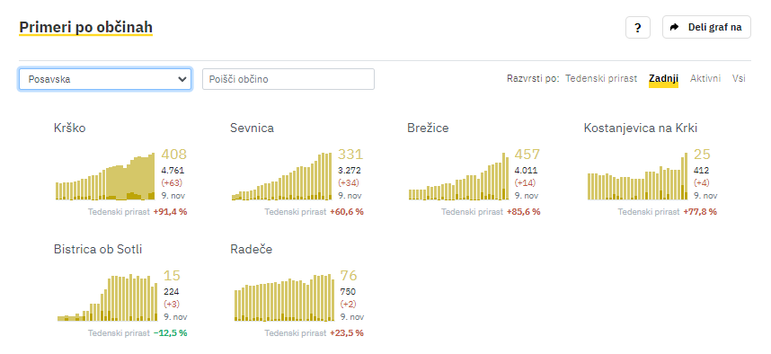The image size is (771, 354).
Task: Focus the Poišči občino search field
Action: tap(288, 79)
